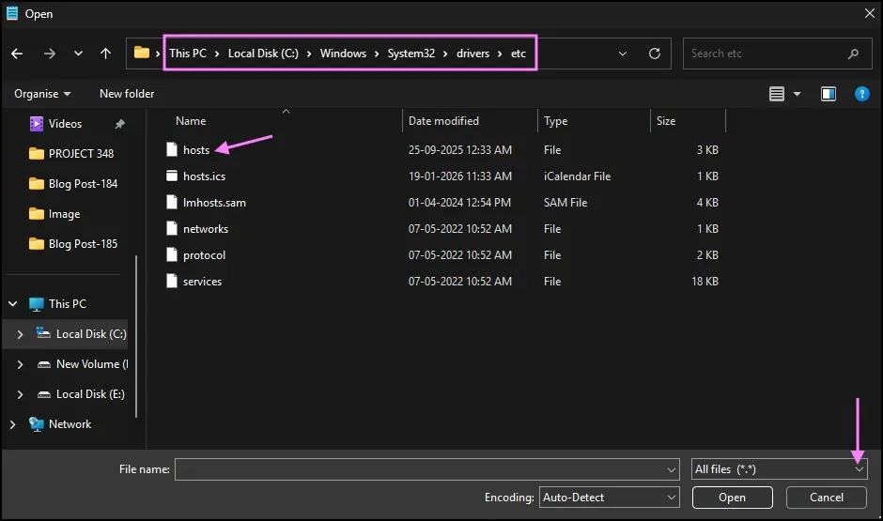Select 'Windows' breadcrumb segment
Screen dimensions: 883x521
pyautogui.click(x=343, y=54)
